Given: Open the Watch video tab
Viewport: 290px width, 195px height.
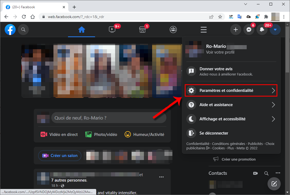Looking at the screenshot, I should click(x=112, y=30).
